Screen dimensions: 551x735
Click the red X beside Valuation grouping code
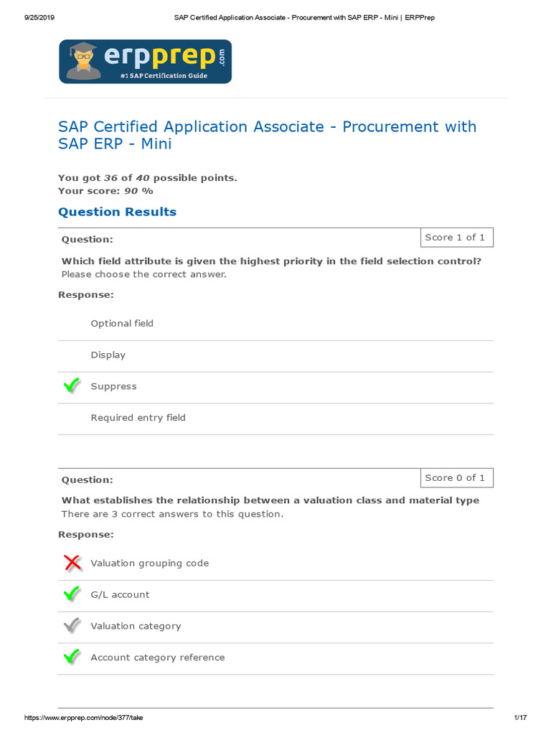72,563
